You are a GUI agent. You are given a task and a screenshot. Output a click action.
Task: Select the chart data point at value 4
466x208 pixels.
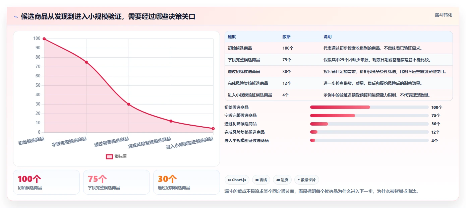tap(213, 129)
